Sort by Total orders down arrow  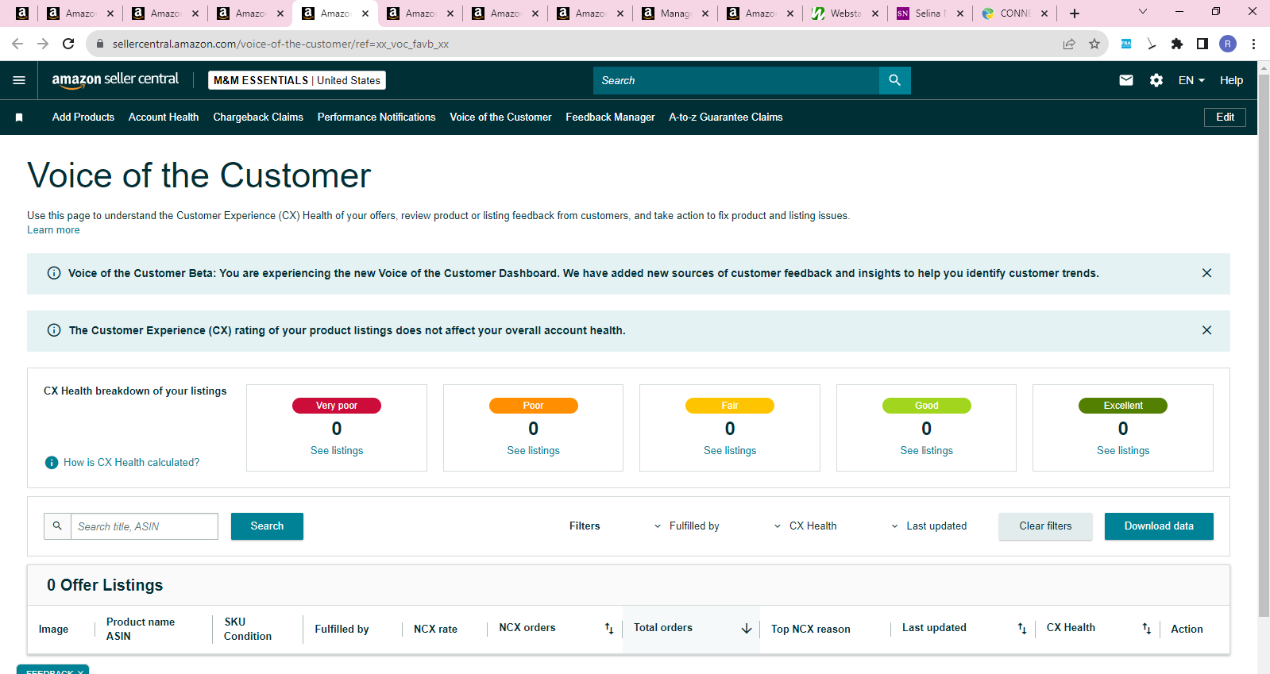point(747,628)
